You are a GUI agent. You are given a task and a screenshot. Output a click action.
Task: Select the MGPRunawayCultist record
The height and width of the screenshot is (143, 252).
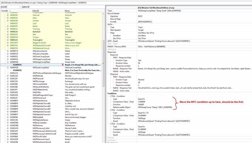42,128
